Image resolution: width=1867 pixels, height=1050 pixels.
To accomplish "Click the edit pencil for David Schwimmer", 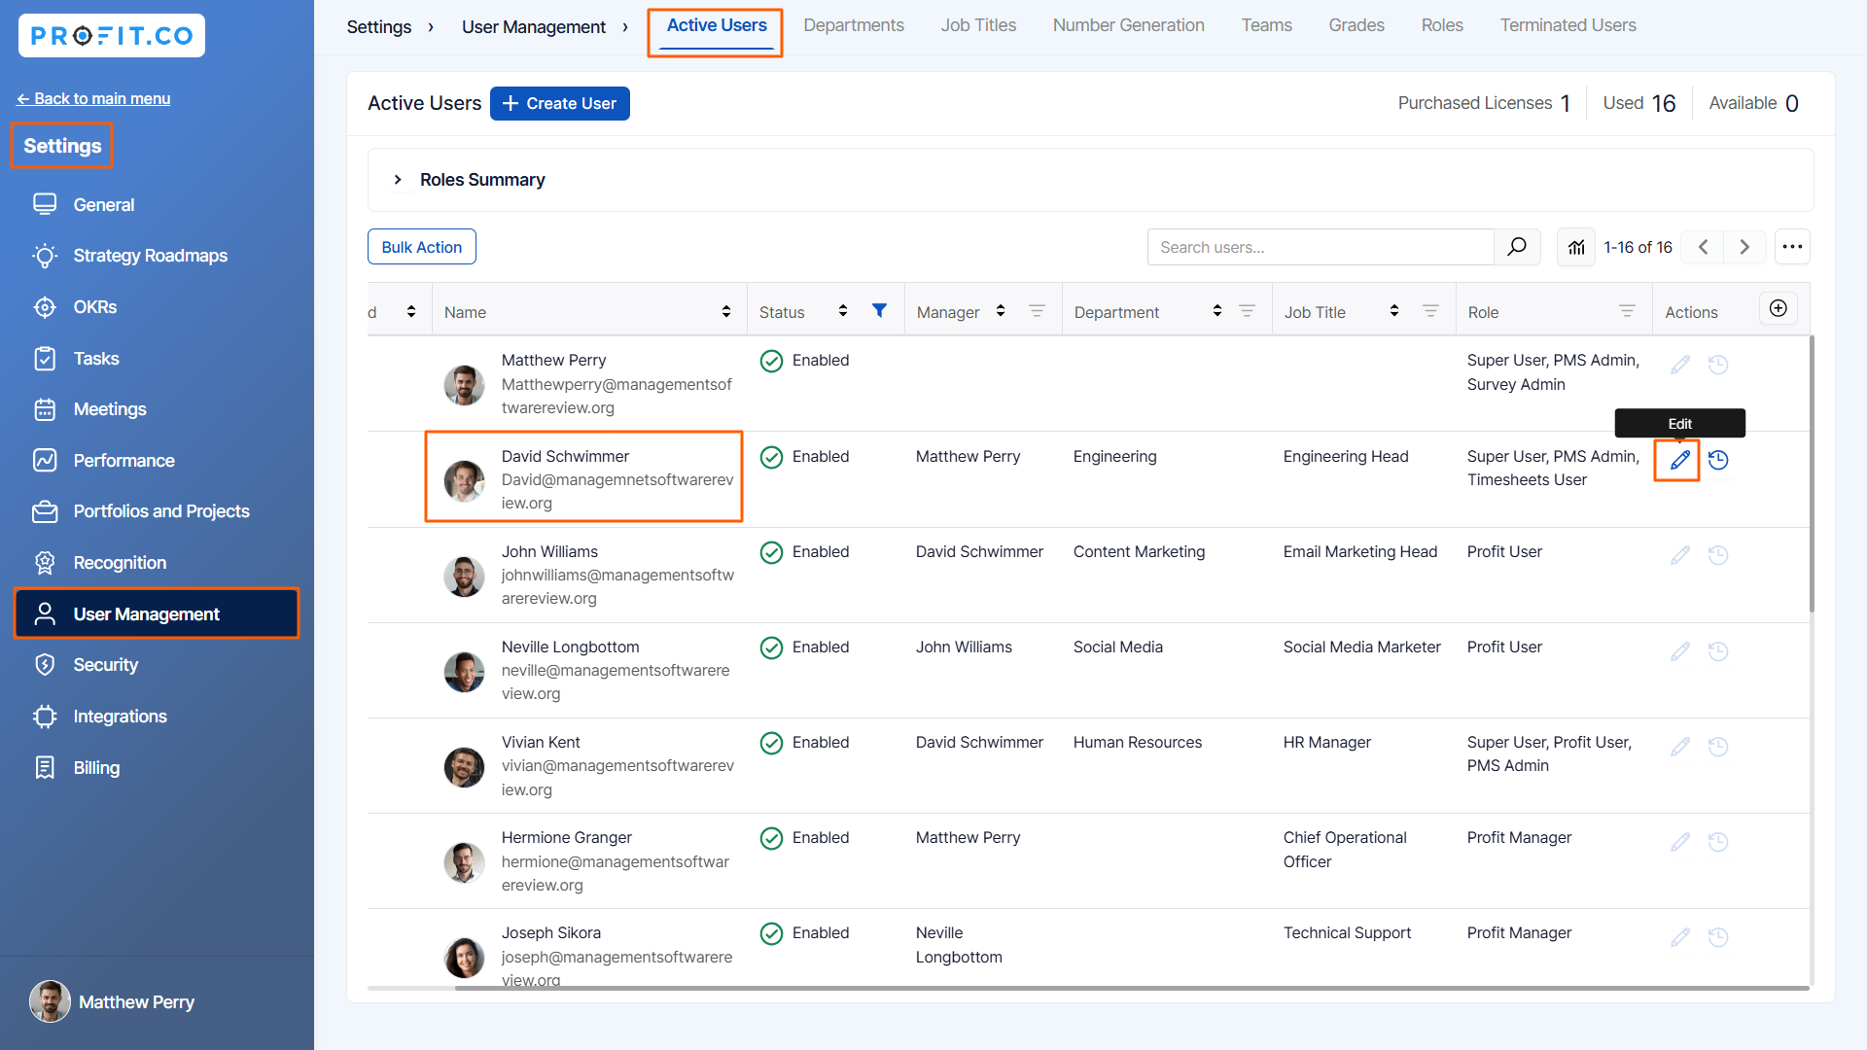I will [x=1679, y=460].
